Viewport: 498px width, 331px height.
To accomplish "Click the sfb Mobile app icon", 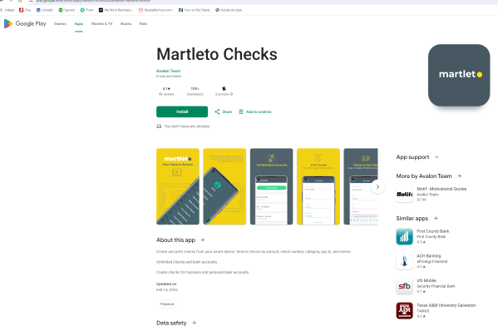I will [x=404, y=286].
